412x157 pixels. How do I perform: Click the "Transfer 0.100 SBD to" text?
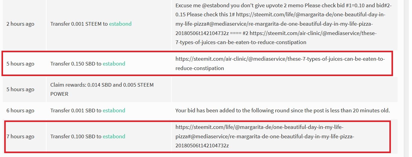(x=76, y=136)
